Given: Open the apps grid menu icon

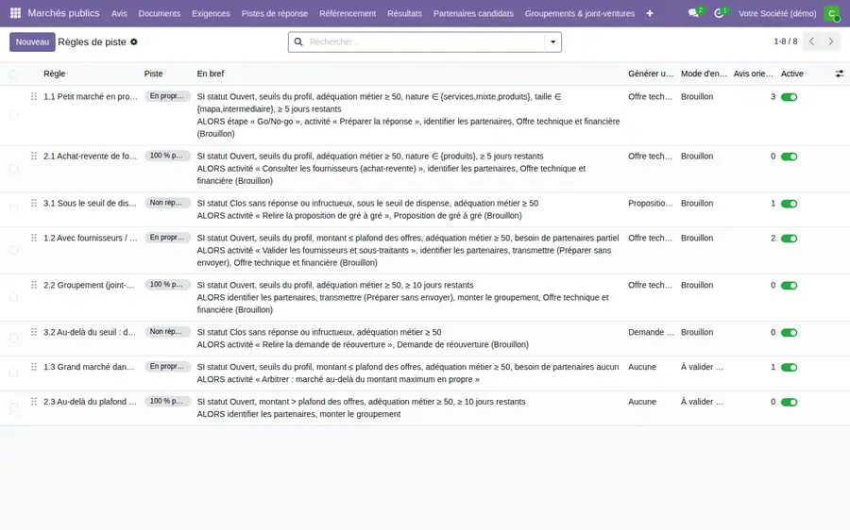Looking at the screenshot, I should tap(16, 13).
